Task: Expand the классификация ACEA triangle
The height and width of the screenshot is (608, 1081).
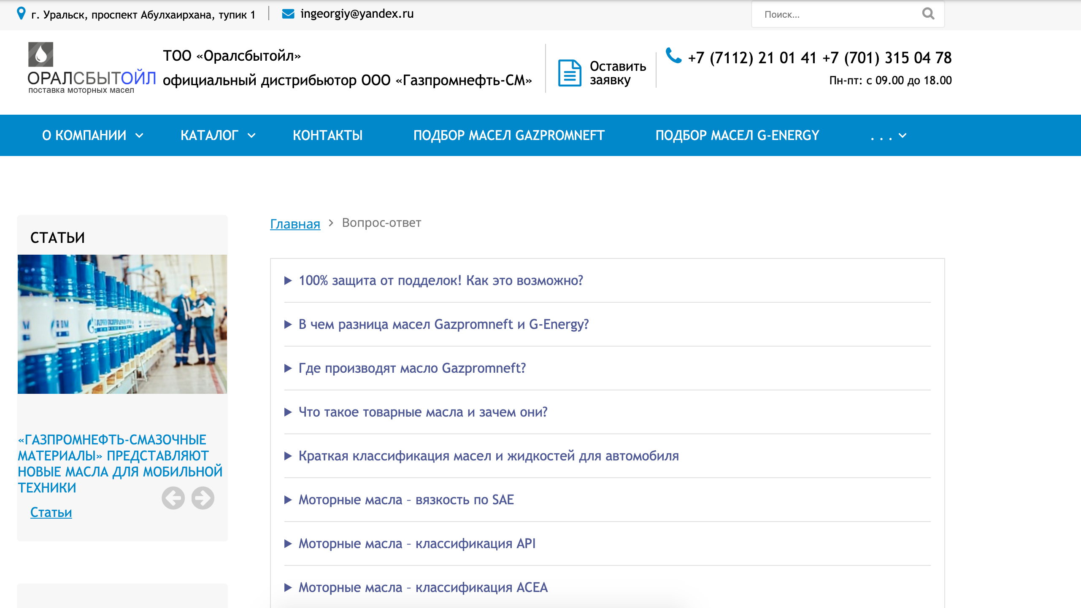Action: (x=288, y=588)
